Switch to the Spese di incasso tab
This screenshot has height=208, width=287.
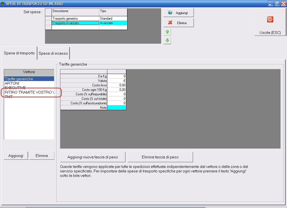[53, 53]
